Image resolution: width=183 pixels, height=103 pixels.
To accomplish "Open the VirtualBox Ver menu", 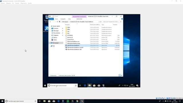I will (13, 3).
